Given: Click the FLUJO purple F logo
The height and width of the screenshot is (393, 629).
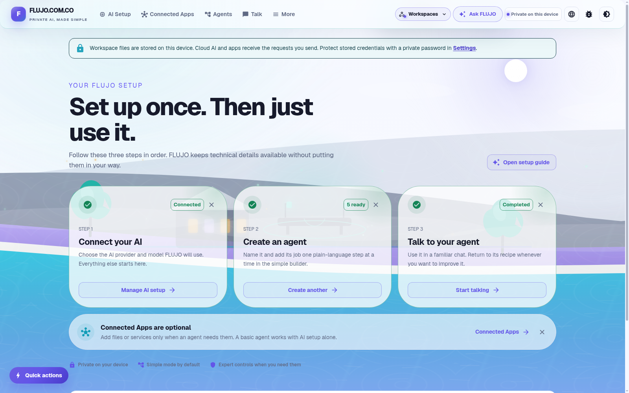Looking at the screenshot, I should [x=18, y=14].
